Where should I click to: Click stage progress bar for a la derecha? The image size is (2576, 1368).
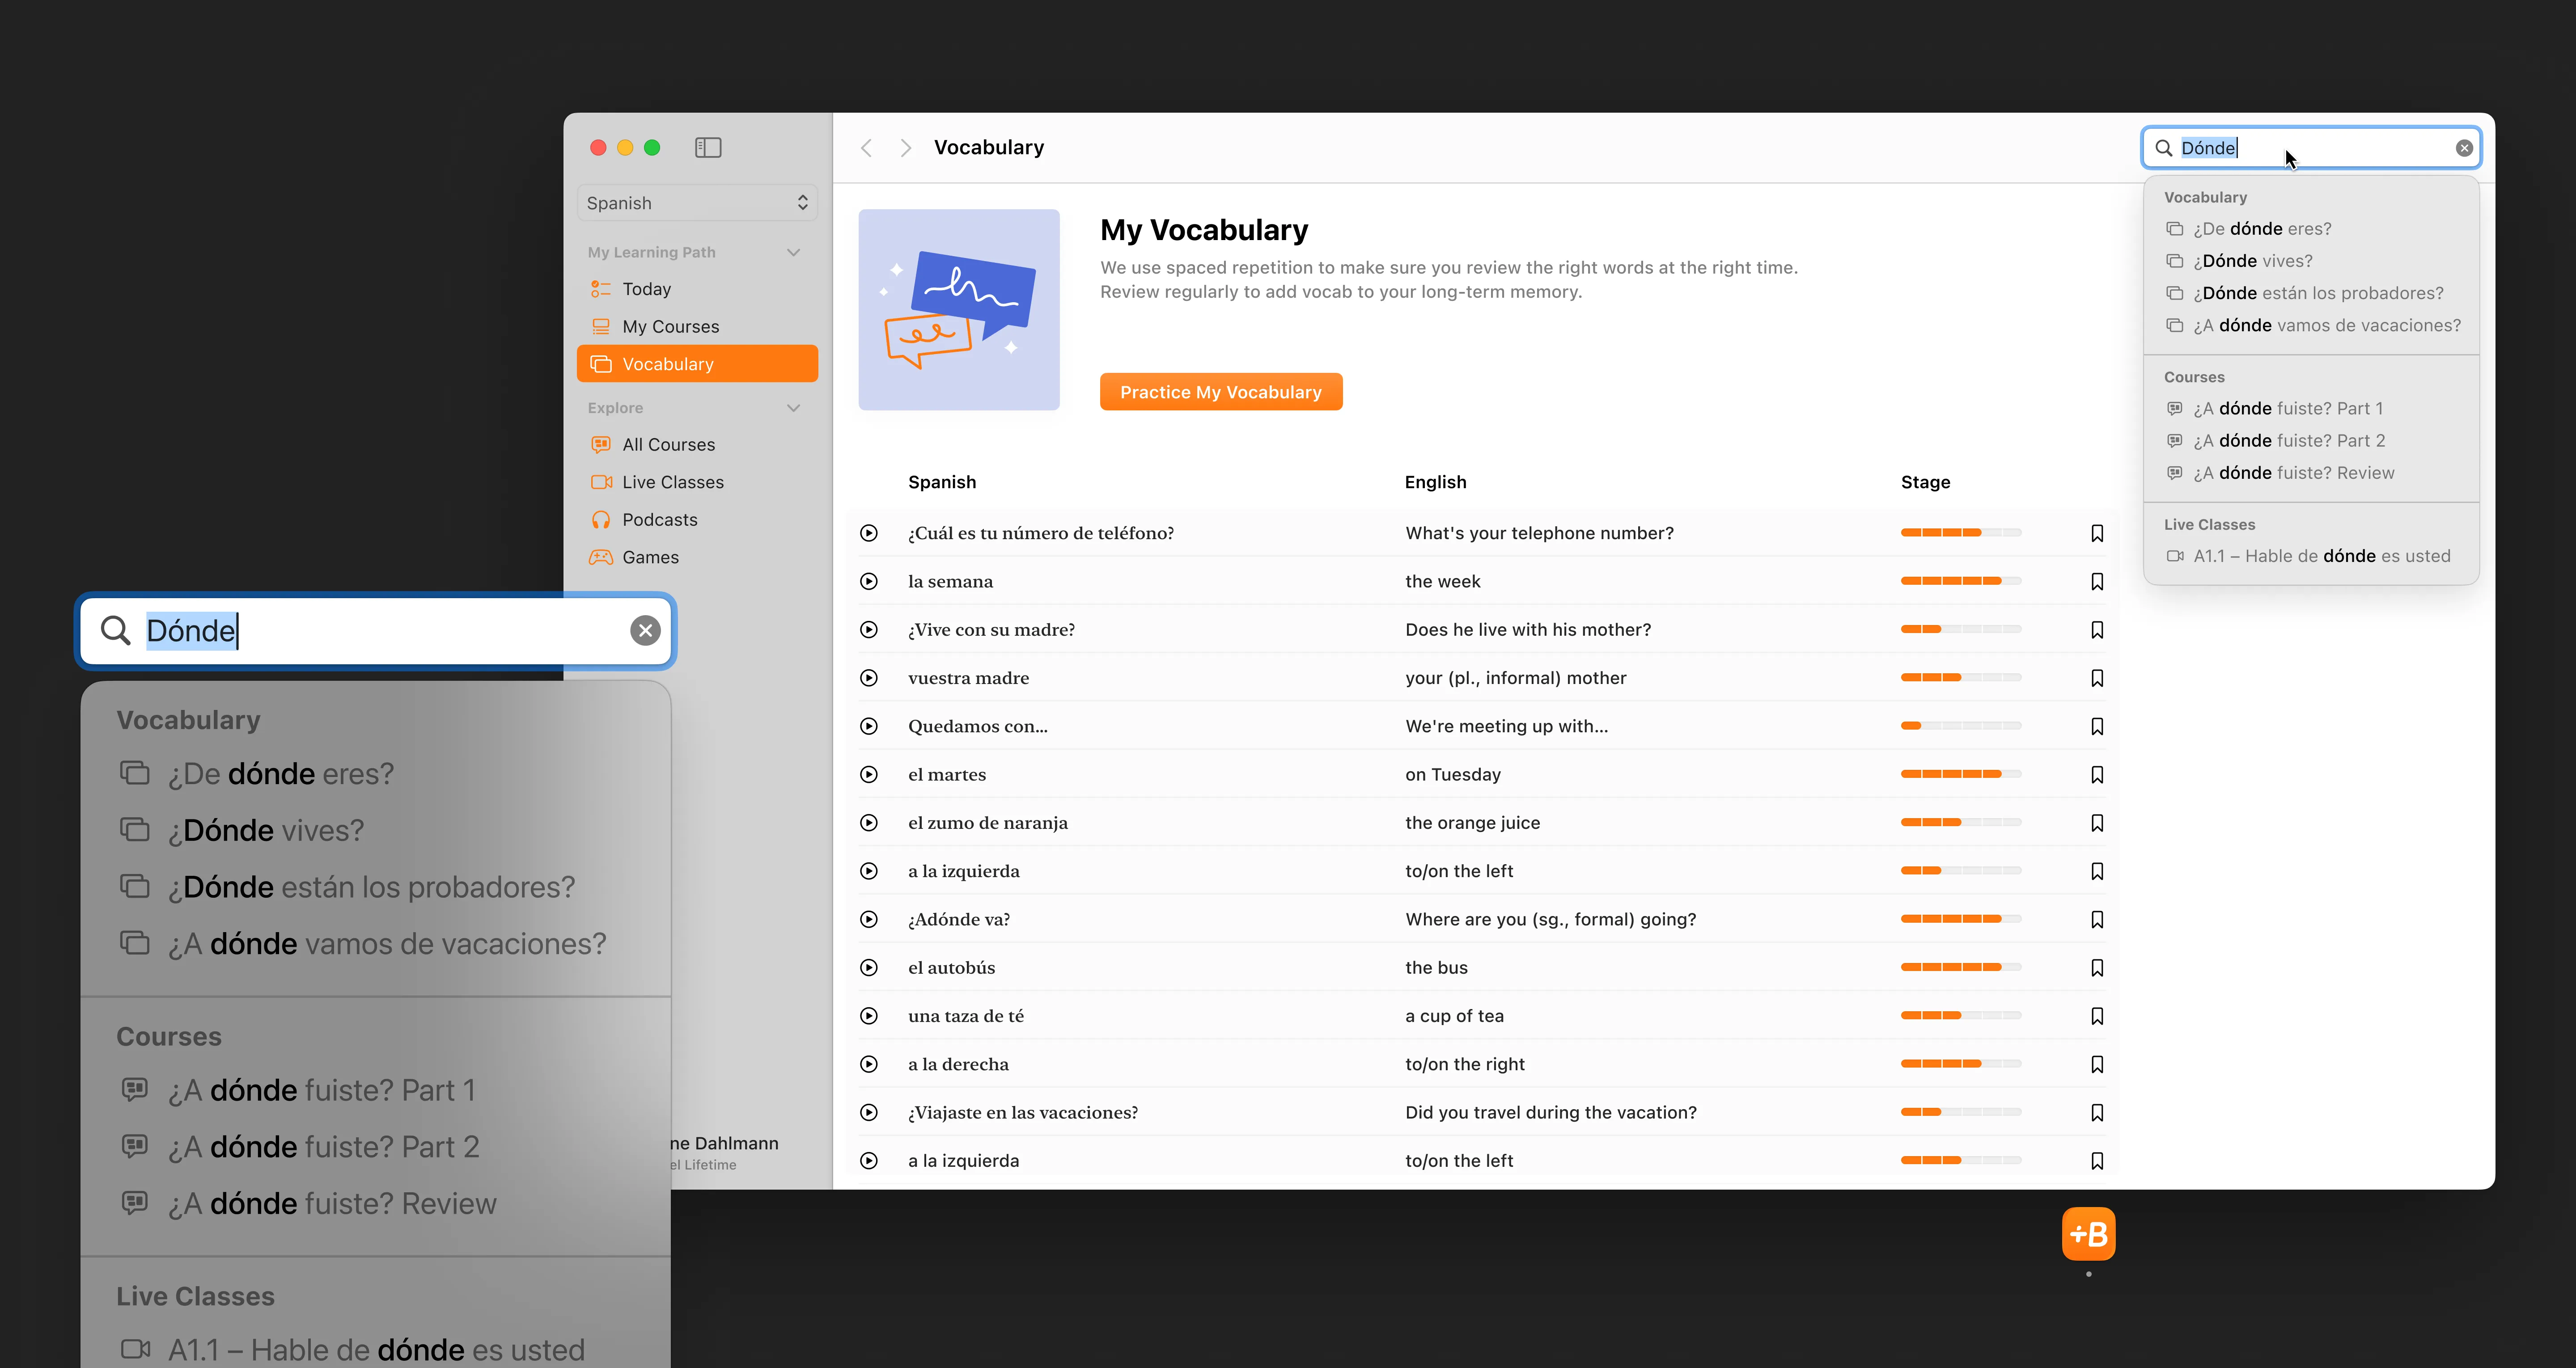click(1961, 1064)
